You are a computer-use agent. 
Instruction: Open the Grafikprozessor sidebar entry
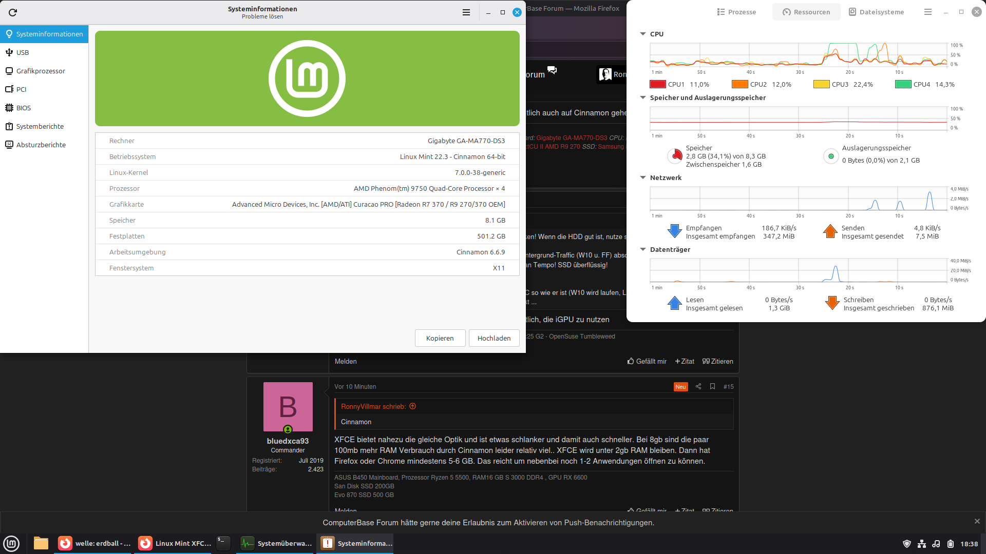[x=44, y=71]
